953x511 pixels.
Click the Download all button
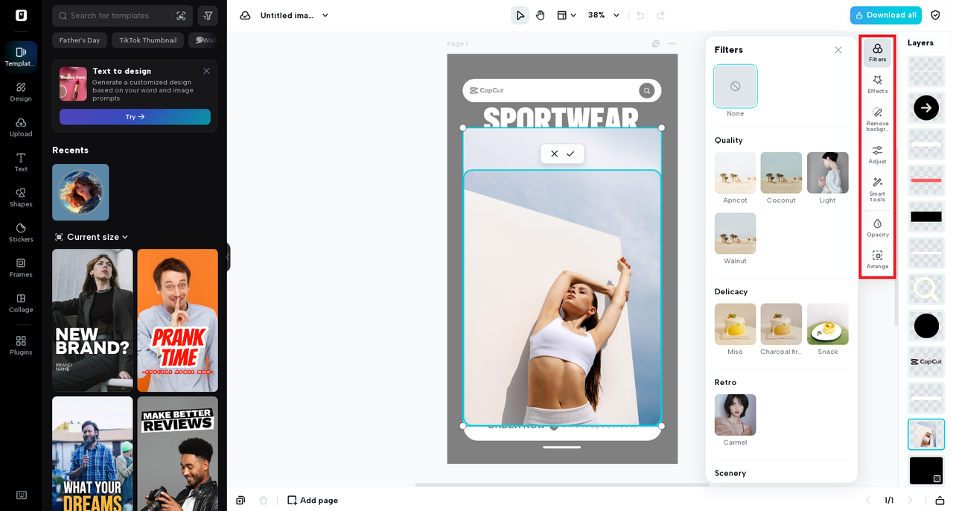[x=886, y=15]
